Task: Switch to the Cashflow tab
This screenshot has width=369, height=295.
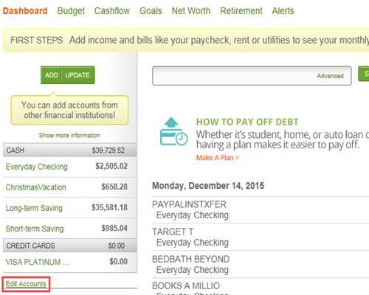Action: 112,11
